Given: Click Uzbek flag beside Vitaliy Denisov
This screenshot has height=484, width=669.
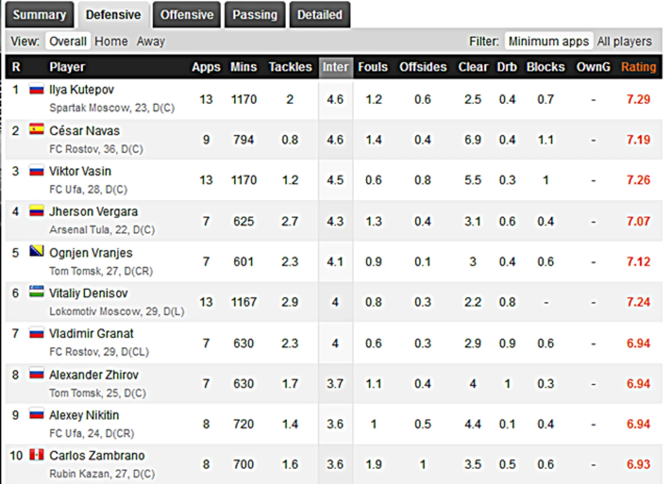Looking at the screenshot, I should click(37, 291).
